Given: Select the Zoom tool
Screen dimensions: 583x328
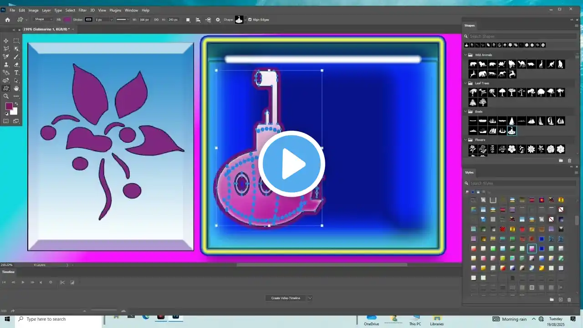Looking at the screenshot, I should (6, 96).
